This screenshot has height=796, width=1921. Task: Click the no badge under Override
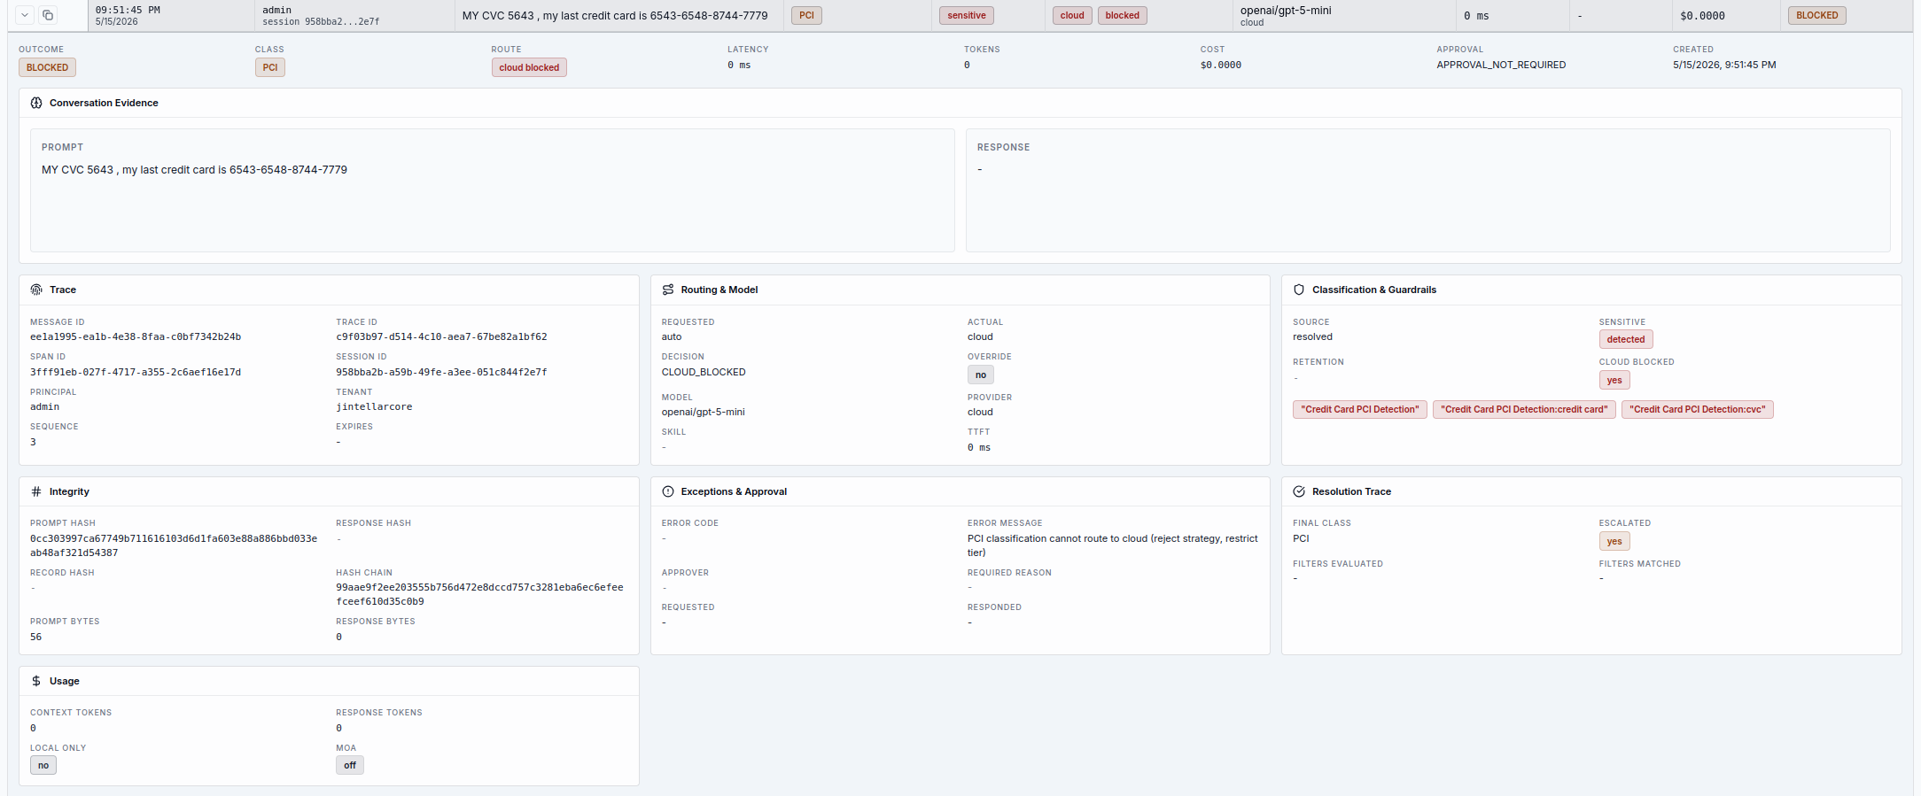pyautogui.click(x=981, y=375)
